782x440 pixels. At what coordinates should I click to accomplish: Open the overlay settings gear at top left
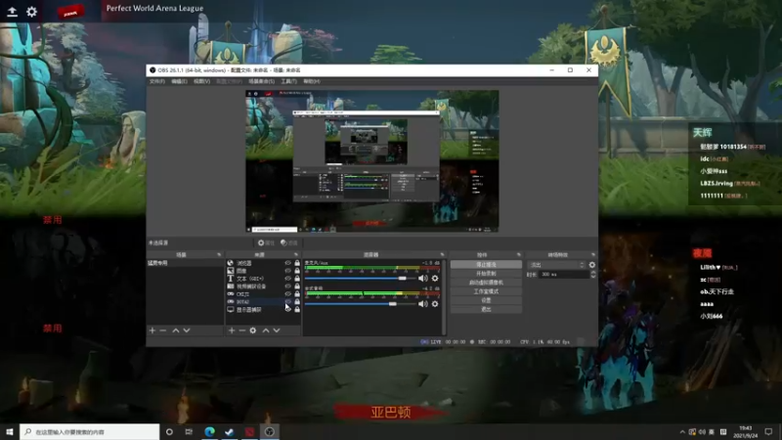point(31,12)
